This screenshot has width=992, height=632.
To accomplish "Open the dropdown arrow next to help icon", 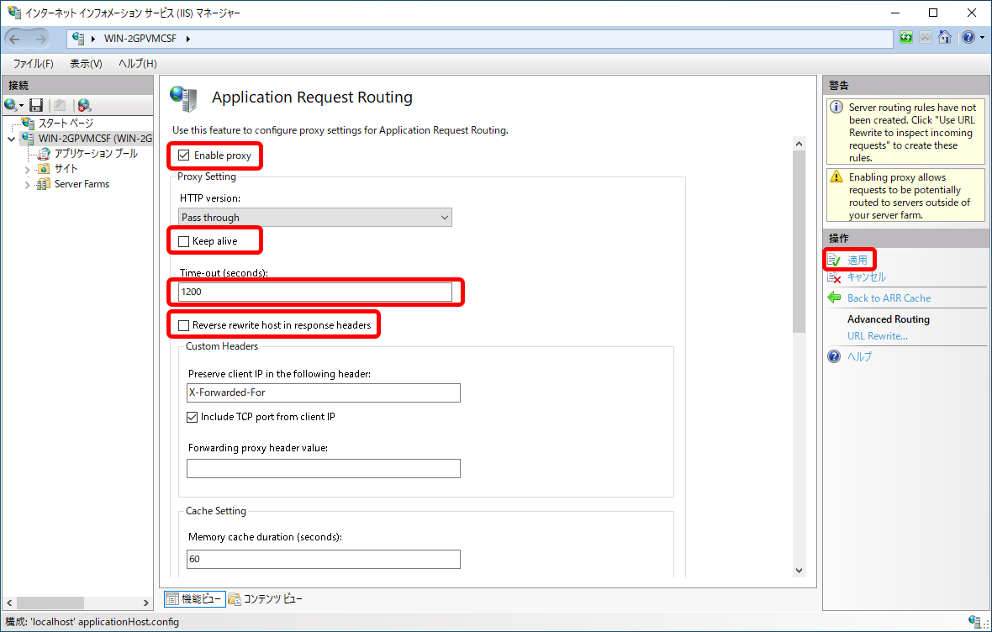I will [983, 37].
